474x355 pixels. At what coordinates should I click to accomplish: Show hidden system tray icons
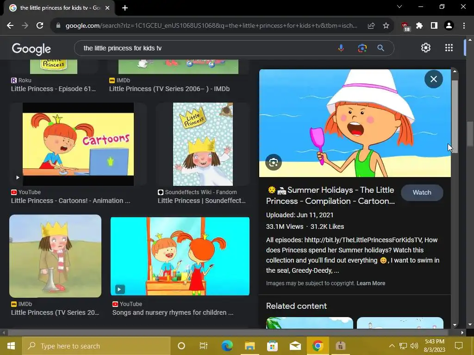pos(392,346)
